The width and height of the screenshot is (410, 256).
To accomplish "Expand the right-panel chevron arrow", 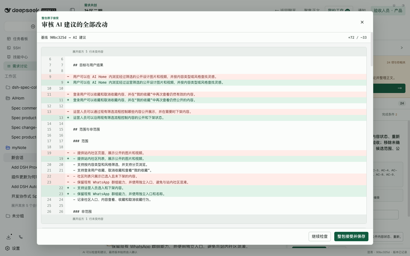I will 402,48.
